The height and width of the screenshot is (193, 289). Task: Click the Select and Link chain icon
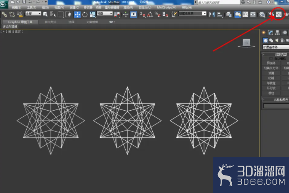(5, 14)
